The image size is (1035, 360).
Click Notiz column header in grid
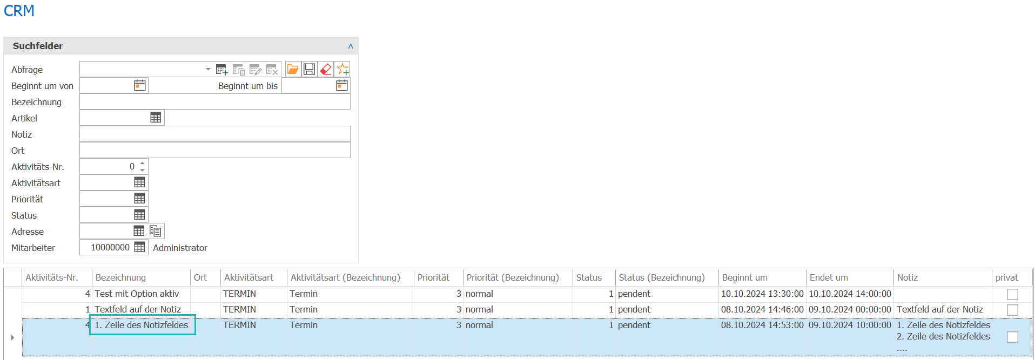(x=943, y=277)
